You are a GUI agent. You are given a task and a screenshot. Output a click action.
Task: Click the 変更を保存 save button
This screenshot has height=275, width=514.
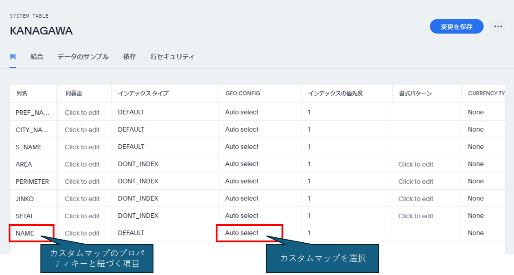(x=456, y=27)
